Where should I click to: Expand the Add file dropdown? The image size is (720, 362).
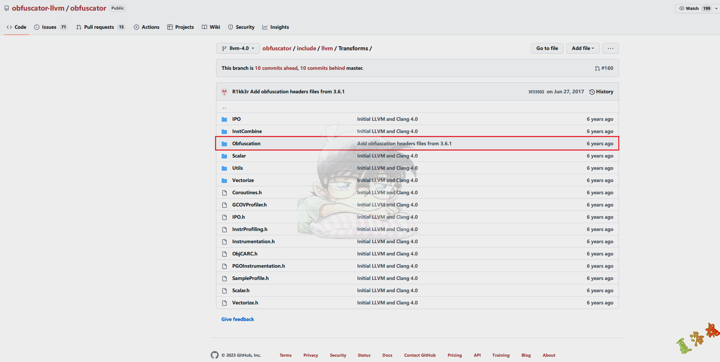click(583, 48)
